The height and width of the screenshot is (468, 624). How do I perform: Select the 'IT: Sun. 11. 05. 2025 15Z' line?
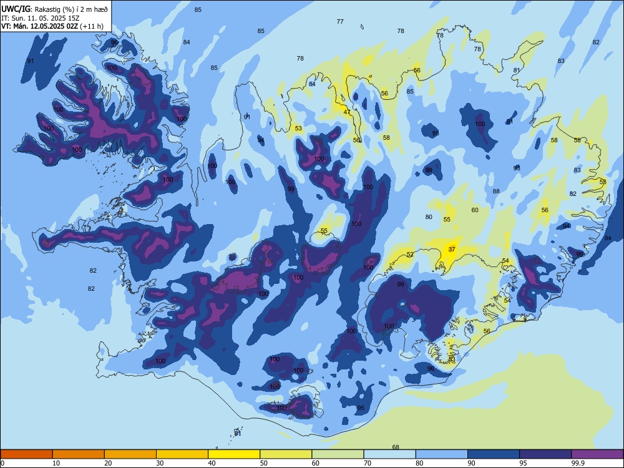click(x=40, y=18)
